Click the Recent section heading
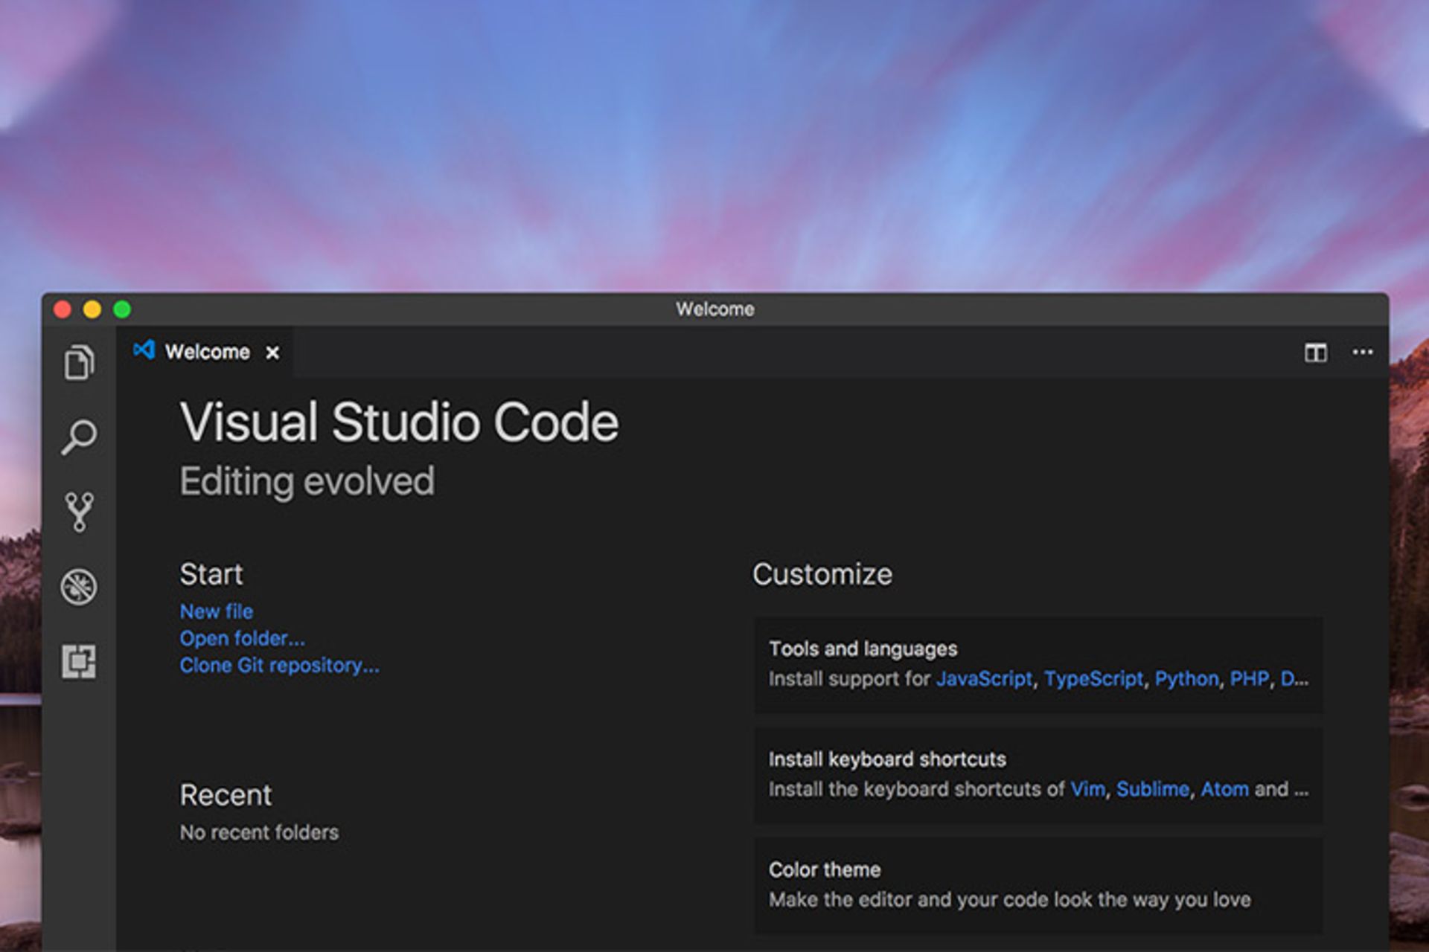 226,795
